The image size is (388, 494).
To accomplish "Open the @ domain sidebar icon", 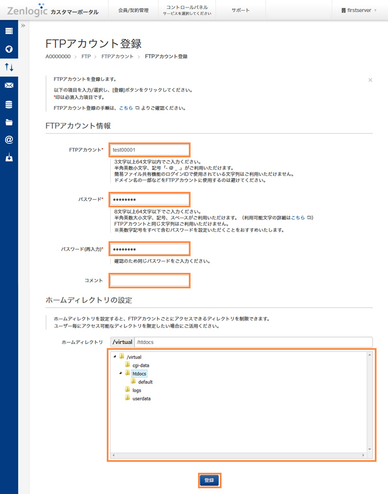I will click(x=9, y=140).
